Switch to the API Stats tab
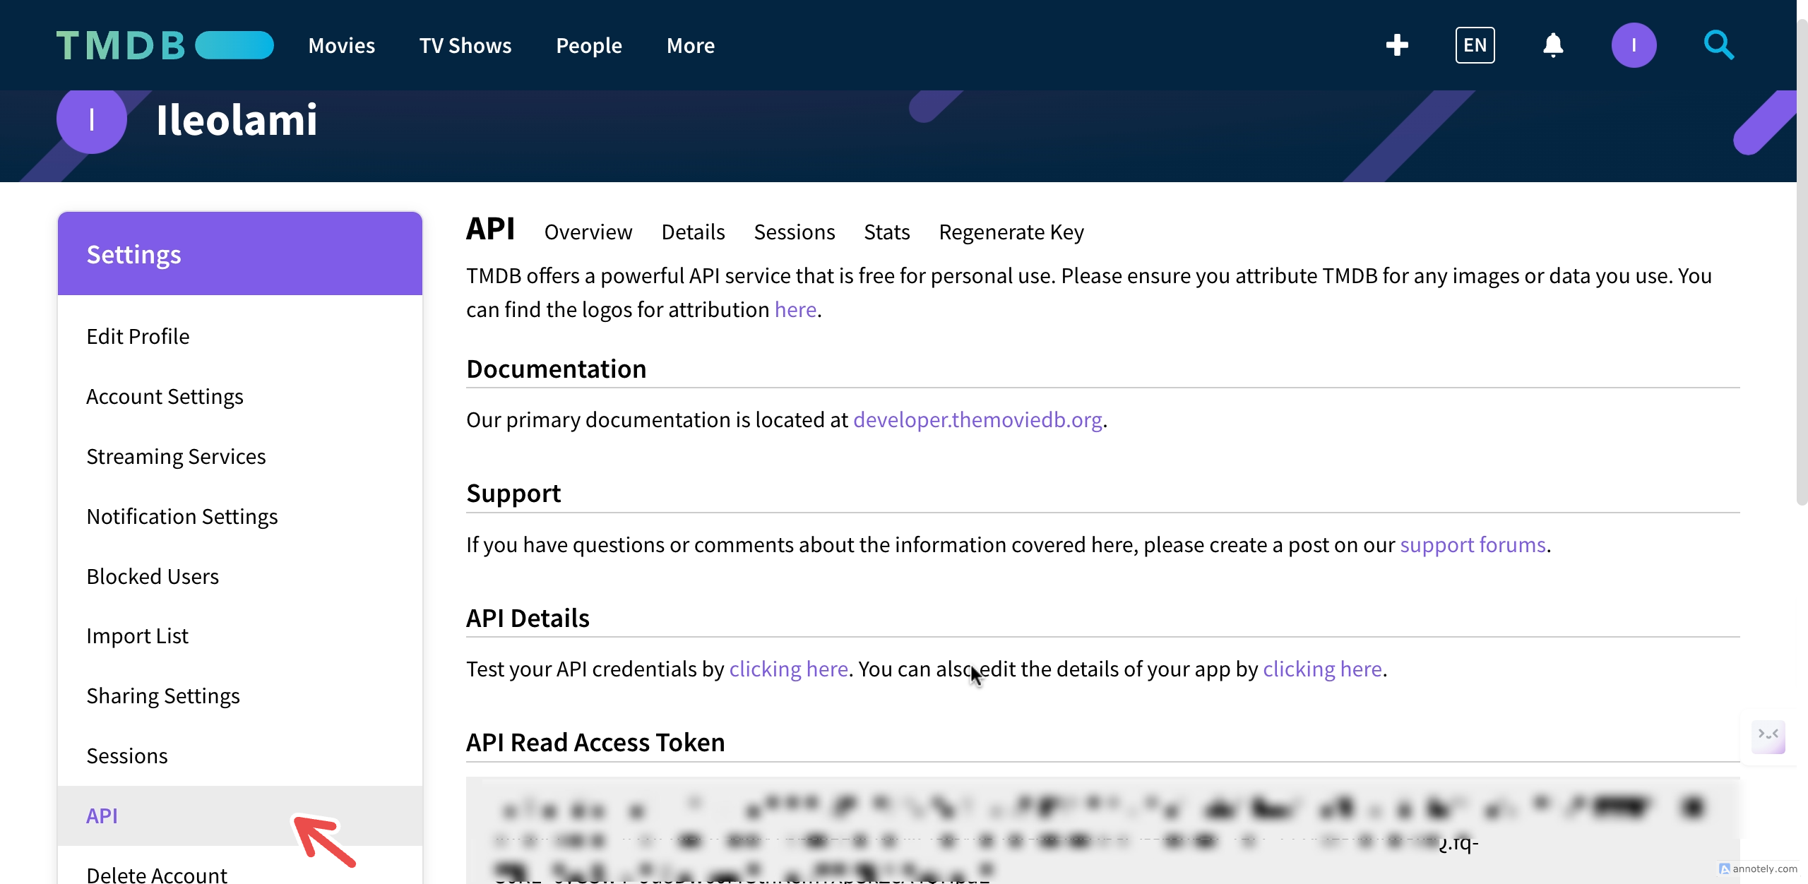 (x=886, y=232)
